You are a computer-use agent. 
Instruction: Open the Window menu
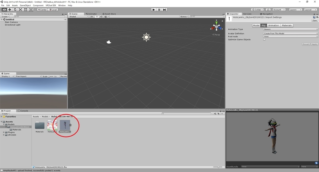tap(62, 6)
